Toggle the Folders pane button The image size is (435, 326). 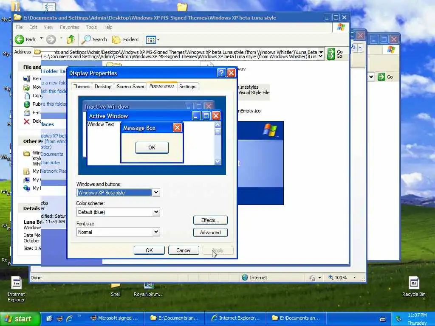click(125, 39)
